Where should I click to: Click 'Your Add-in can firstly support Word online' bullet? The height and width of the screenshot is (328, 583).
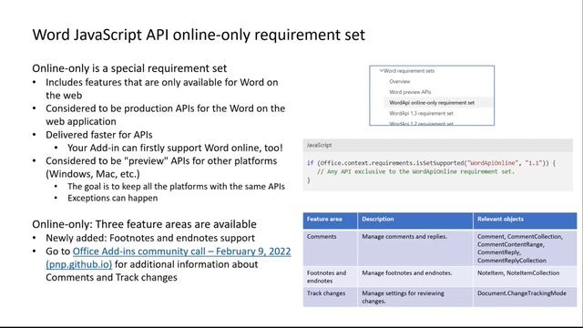(x=175, y=148)
